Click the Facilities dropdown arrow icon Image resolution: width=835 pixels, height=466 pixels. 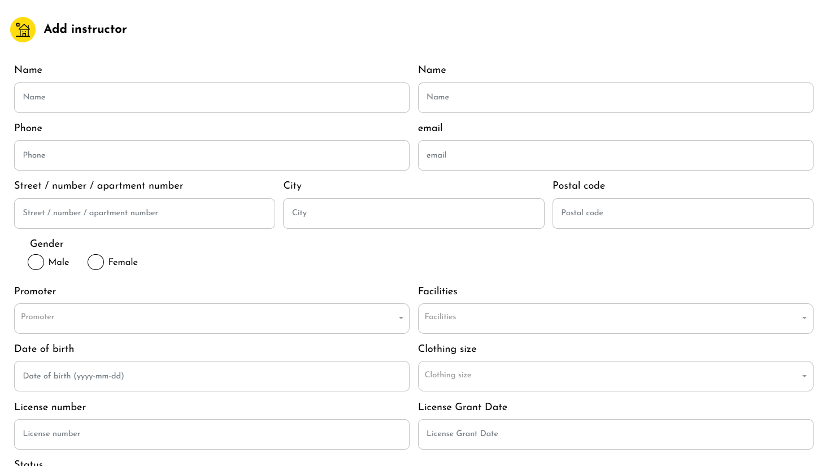click(x=804, y=318)
